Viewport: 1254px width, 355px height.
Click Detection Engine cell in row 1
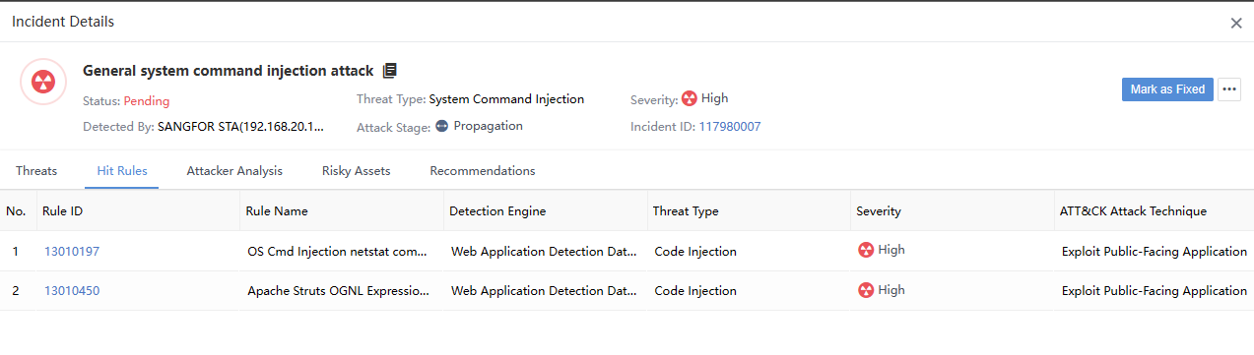coord(544,252)
